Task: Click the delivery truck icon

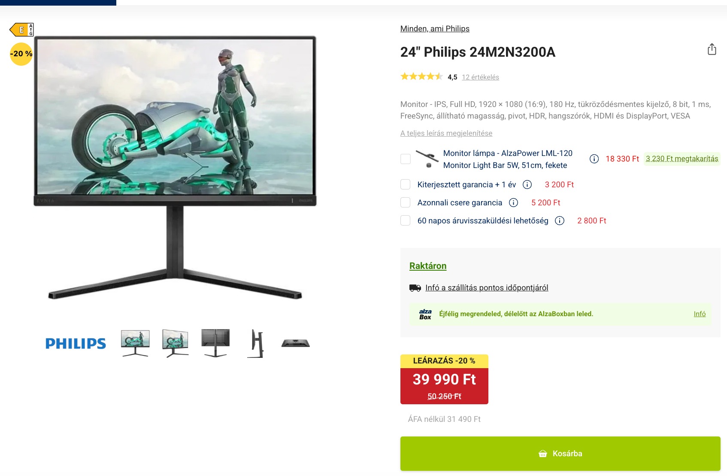Action: click(415, 288)
